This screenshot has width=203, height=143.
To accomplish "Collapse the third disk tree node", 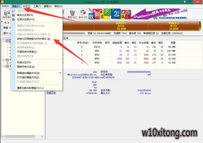I will (3, 66).
